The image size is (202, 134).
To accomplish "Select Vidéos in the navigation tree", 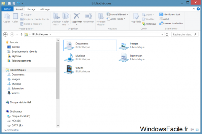I will pos(13,93).
